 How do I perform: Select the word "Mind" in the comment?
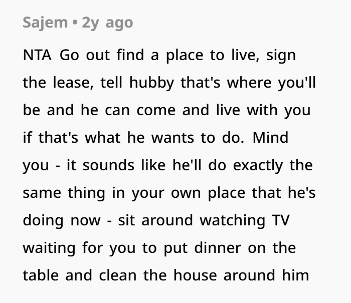(x=270, y=137)
